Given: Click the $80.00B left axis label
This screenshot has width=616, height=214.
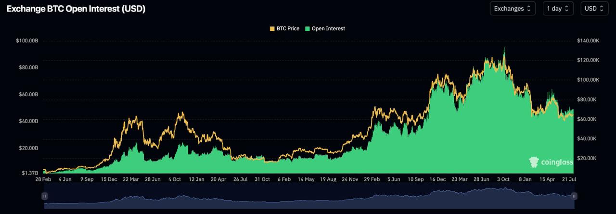Looking at the screenshot, I should (x=28, y=67).
